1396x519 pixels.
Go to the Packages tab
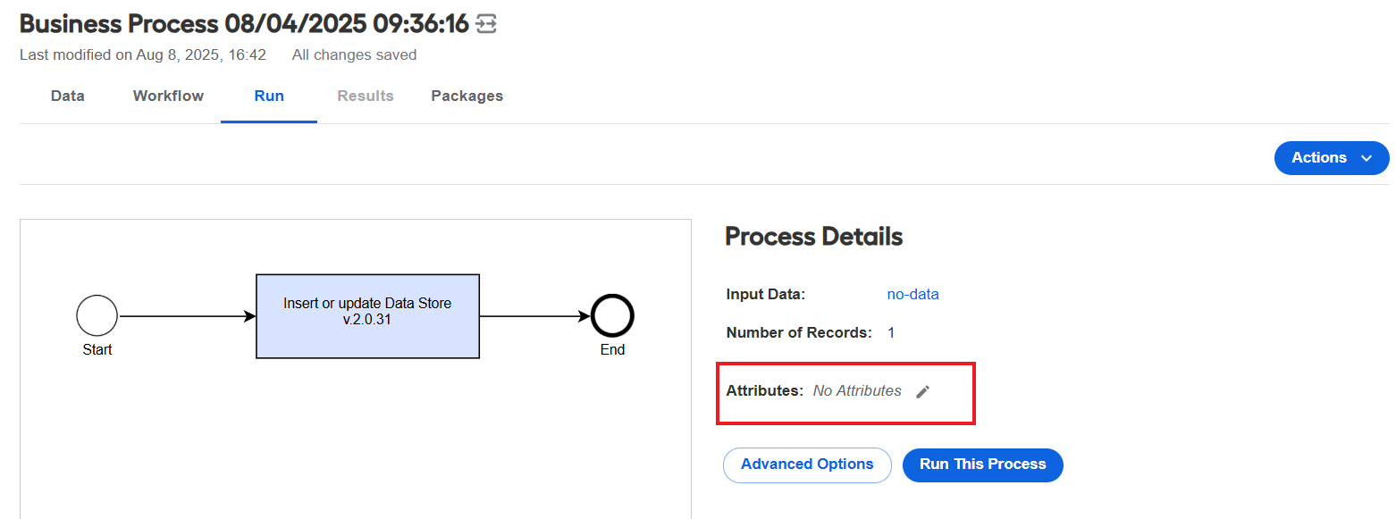pyautogui.click(x=467, y=96)
